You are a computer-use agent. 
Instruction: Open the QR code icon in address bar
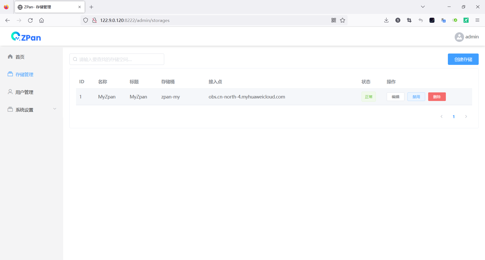334,20
